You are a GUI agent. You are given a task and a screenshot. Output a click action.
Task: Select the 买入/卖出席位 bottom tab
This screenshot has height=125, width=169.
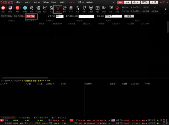click(24, 117)
